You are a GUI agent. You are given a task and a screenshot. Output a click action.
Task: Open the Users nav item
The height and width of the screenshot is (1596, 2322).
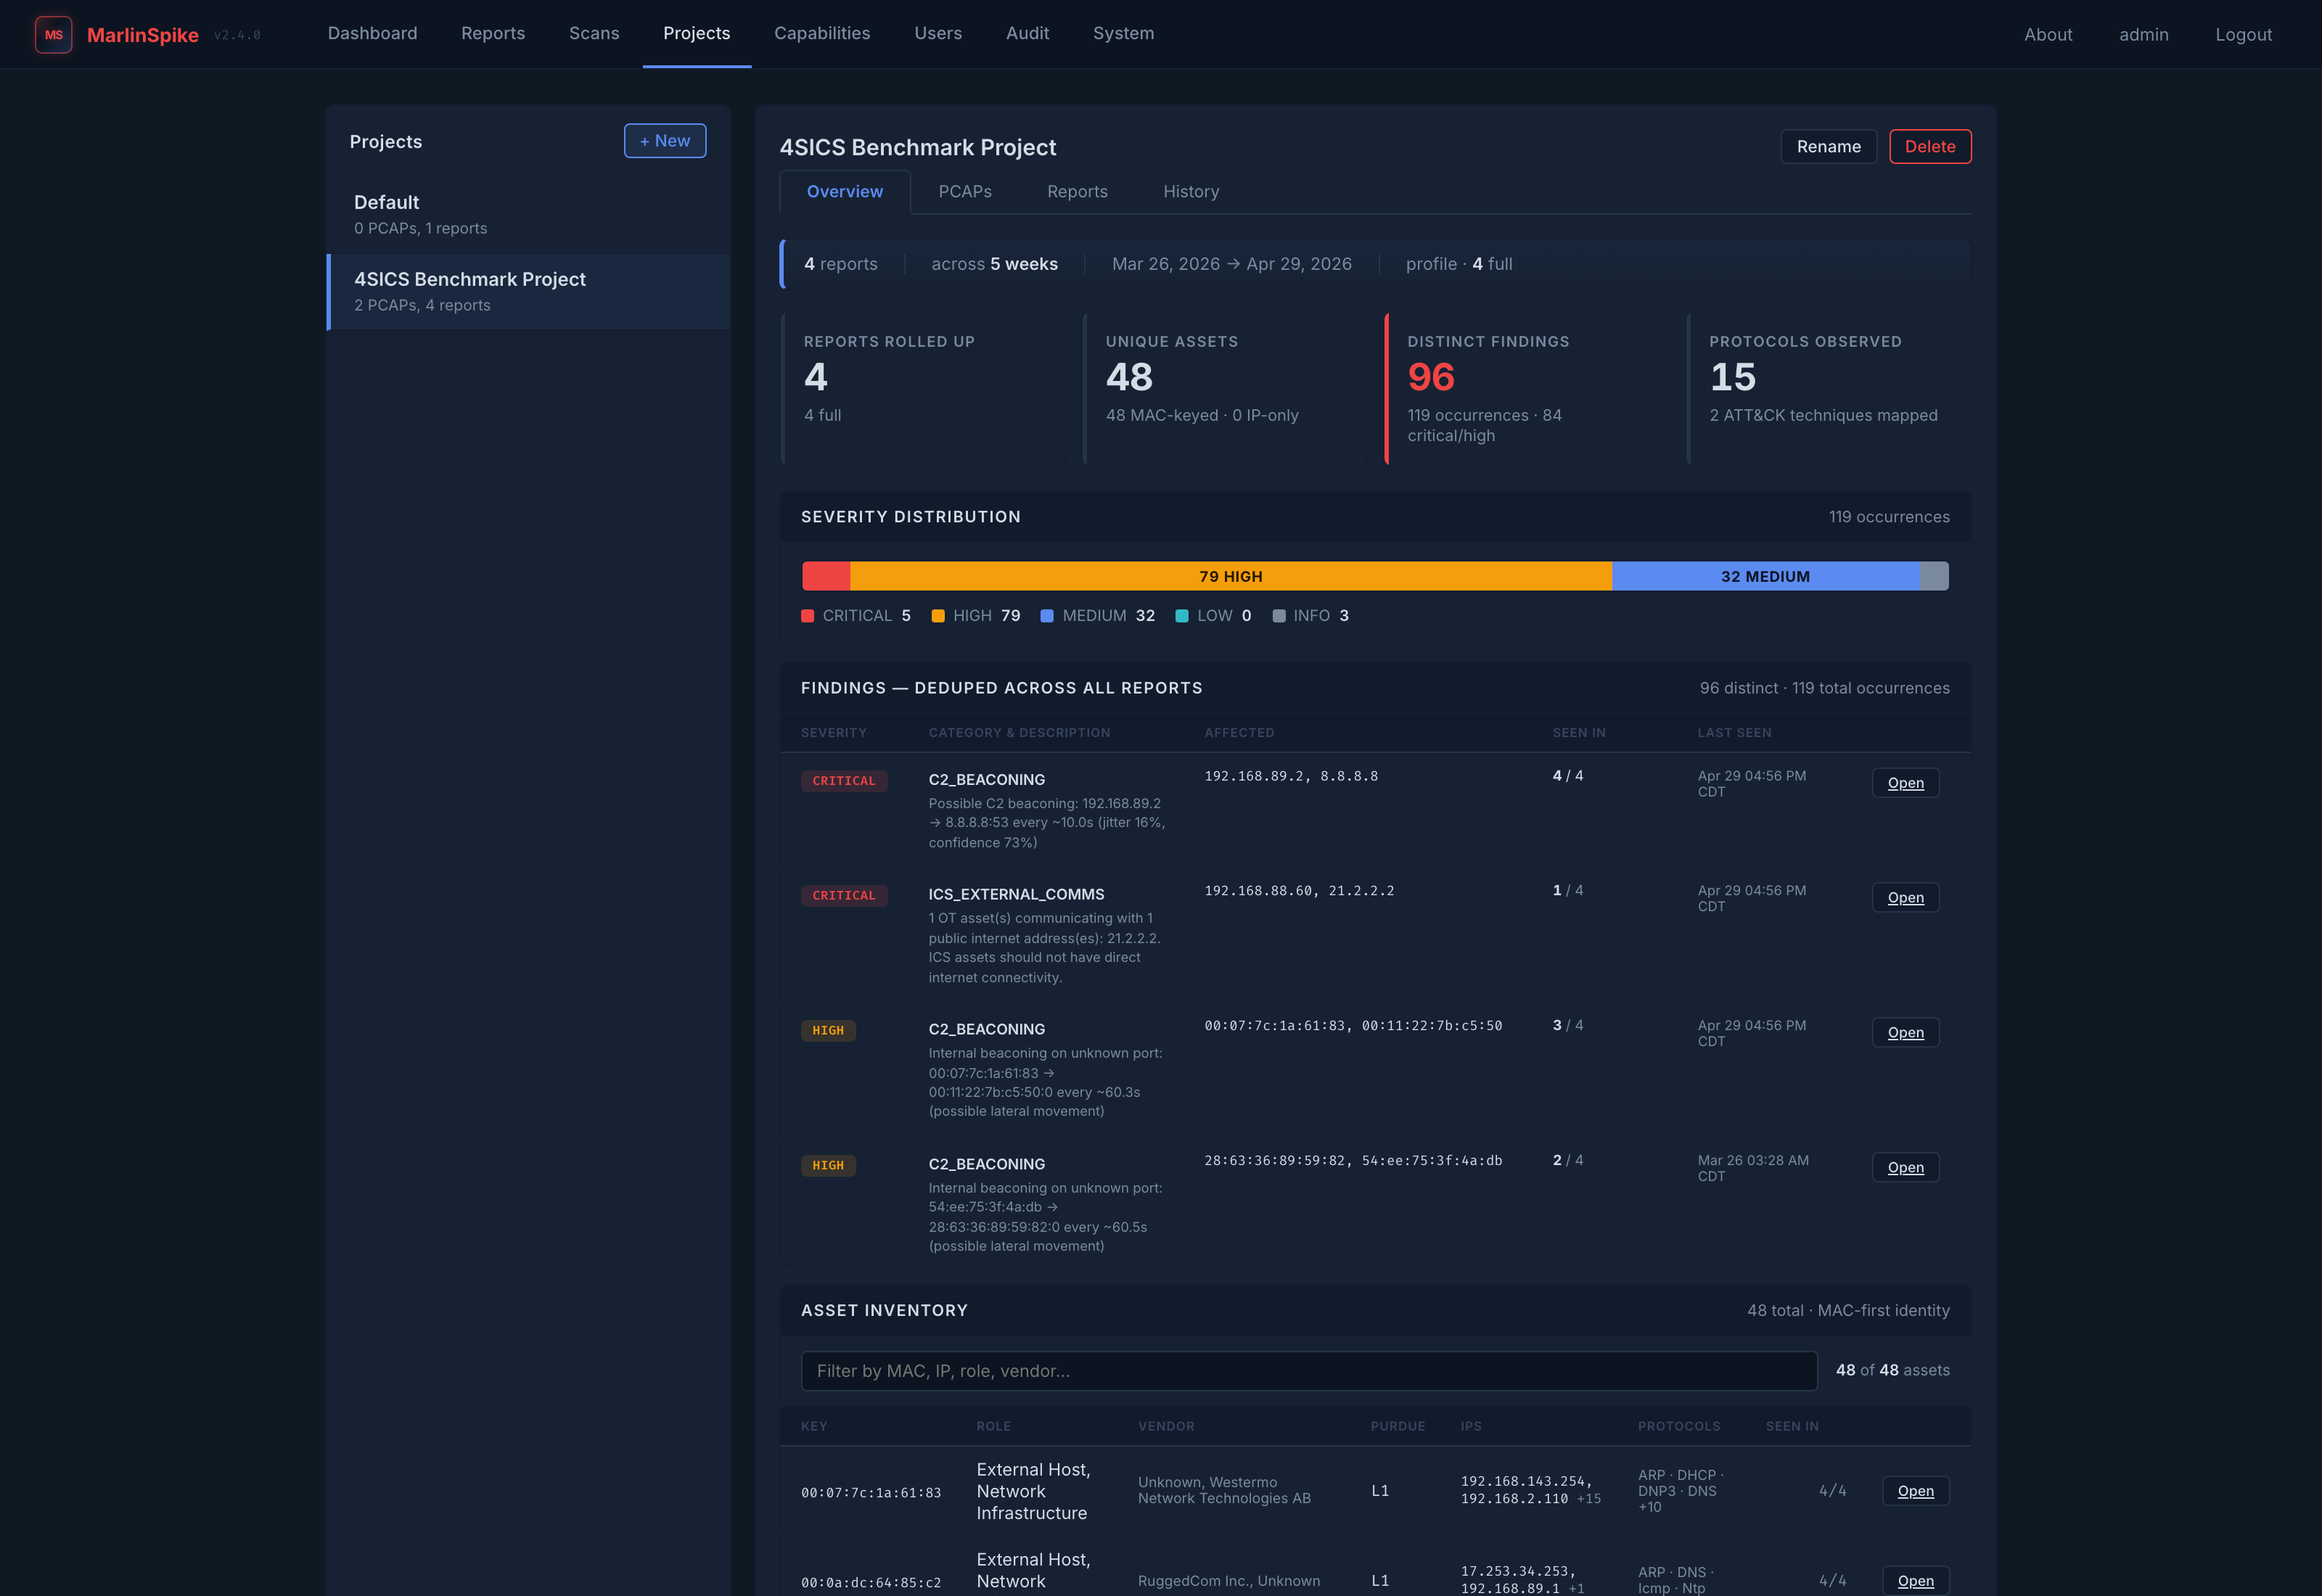pos(937,33)
